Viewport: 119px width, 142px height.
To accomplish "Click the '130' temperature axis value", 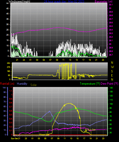I will (111, 92).
